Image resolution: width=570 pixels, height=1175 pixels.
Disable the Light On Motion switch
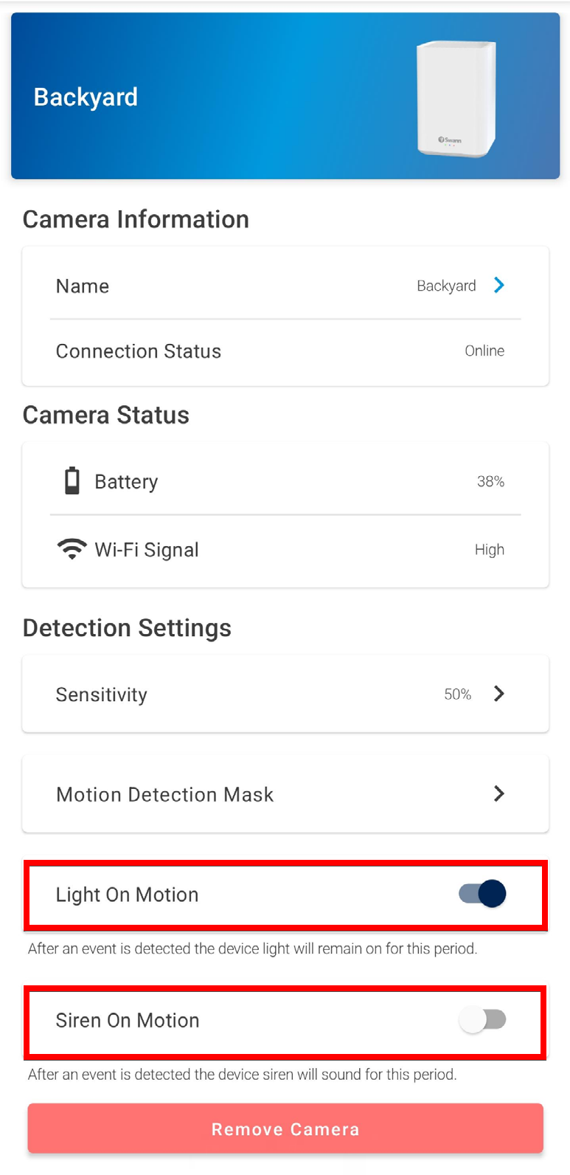coord(483,894)
